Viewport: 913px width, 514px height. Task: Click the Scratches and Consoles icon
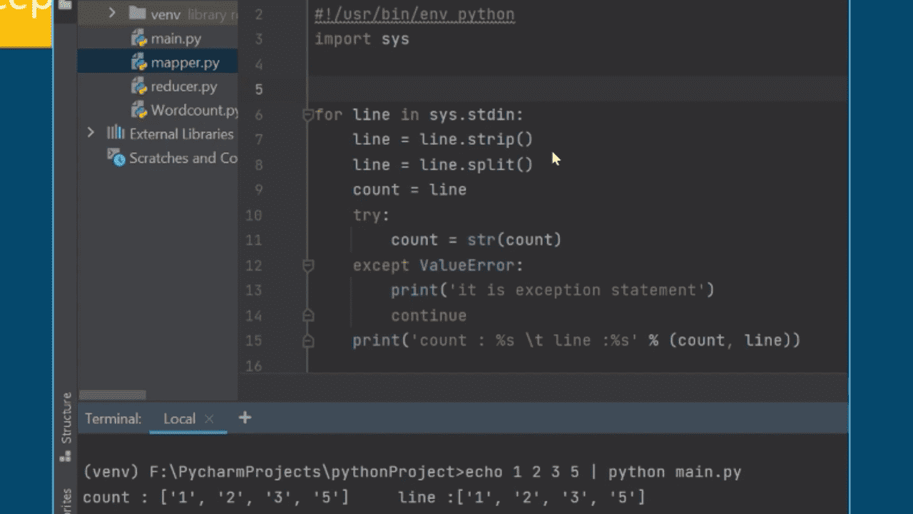tap(116, 157)
